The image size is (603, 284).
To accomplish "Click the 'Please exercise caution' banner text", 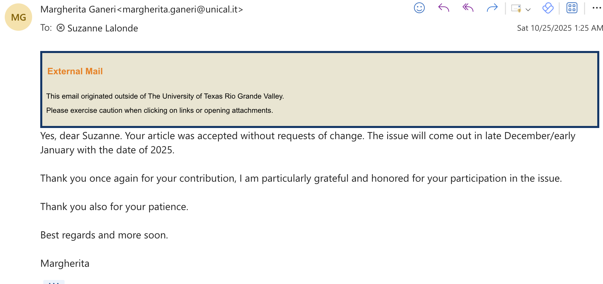I will point(159,110).
